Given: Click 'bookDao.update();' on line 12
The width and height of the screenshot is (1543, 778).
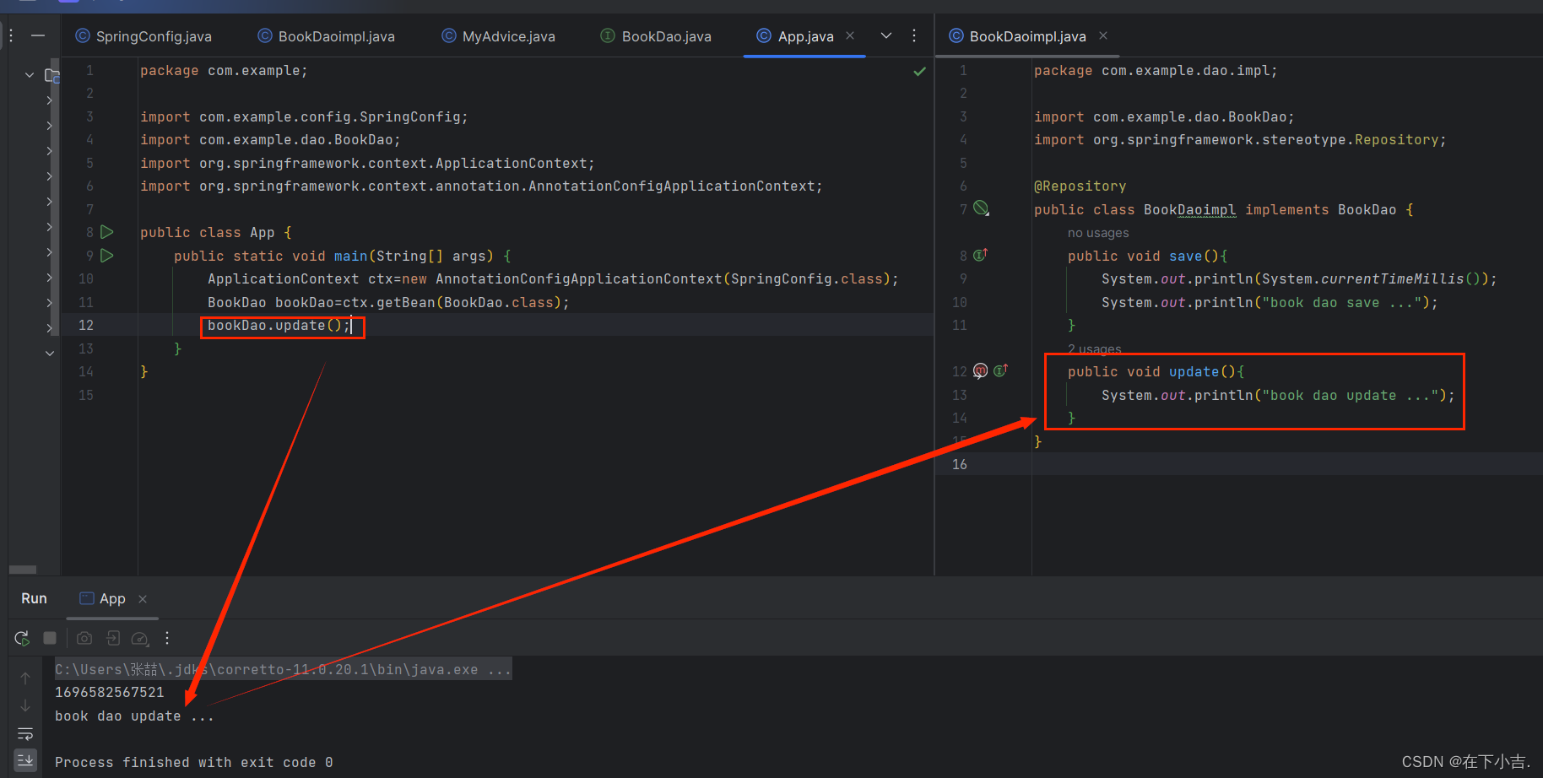Looking at the screenshot, I should point(279,326).
